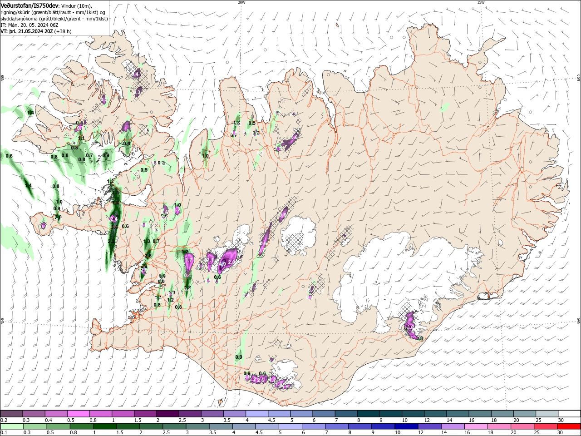Click the 2.6 precipitation value on the map
Image resolution: width=581 pixels, height=436 pixels.
[x=148, y=256]
